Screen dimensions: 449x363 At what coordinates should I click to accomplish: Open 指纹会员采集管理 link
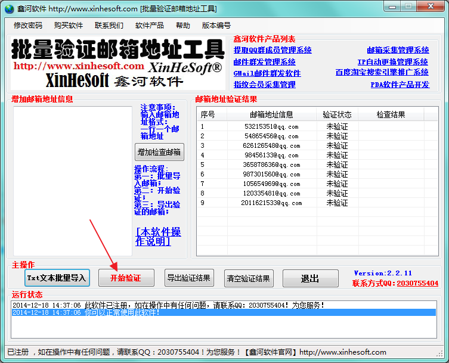pyautogui.click(x=265, y=85)
